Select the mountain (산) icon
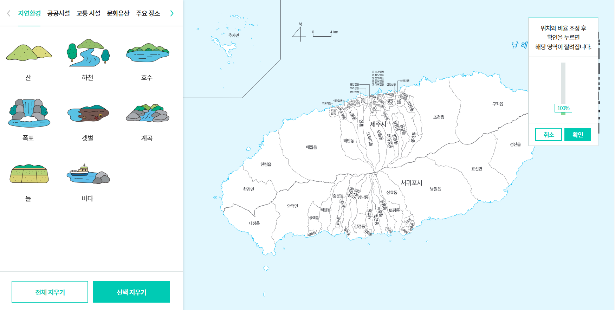Image resolution: width=615 pixels, height=310 pixels. point(29,53)
